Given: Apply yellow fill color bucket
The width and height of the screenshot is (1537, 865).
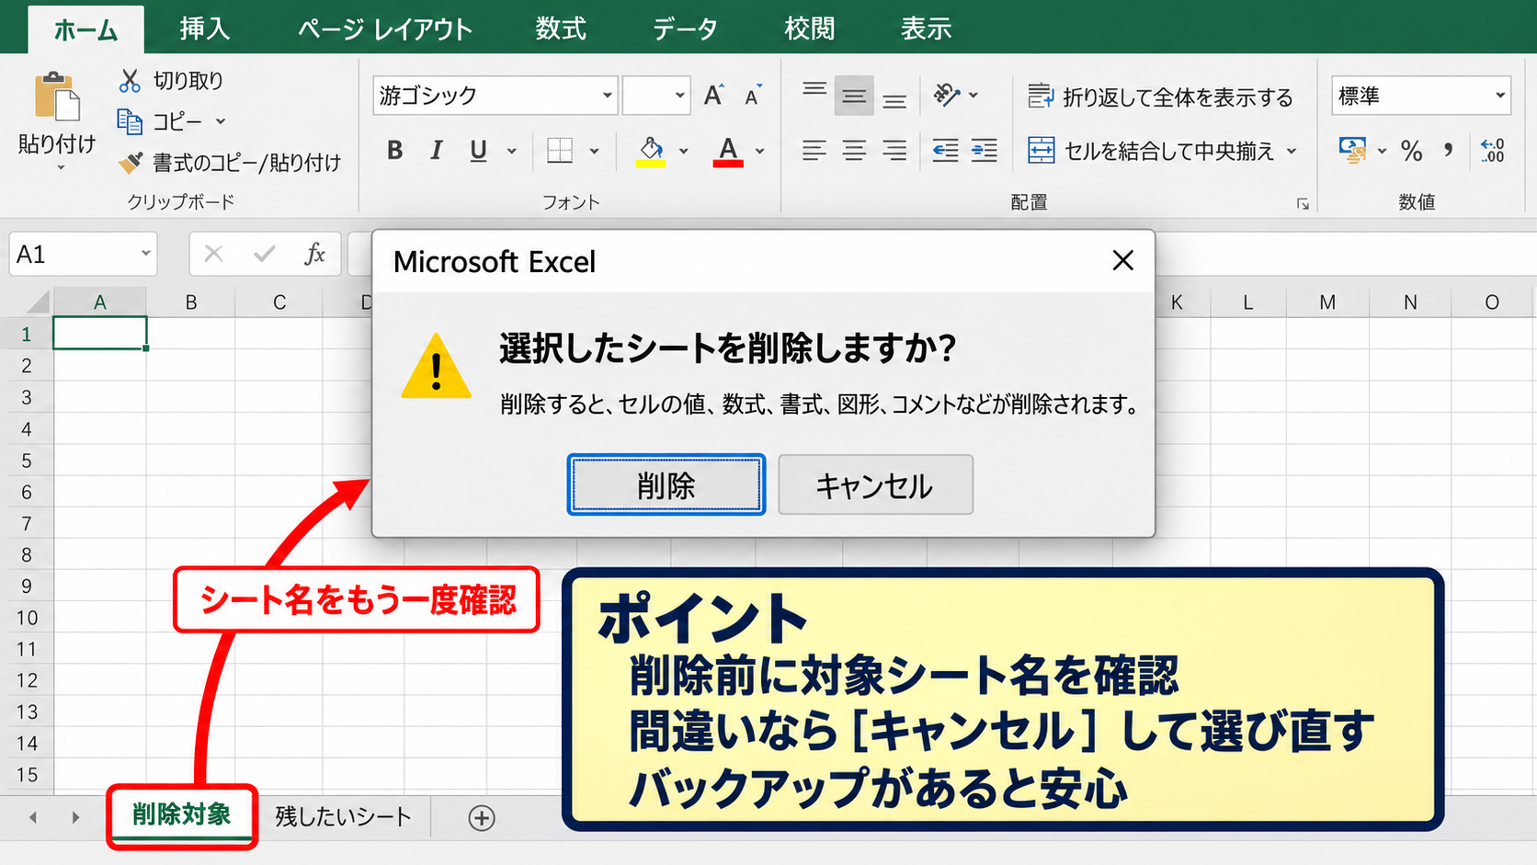Looking at the screenshot, I should (x=651, y=151).
